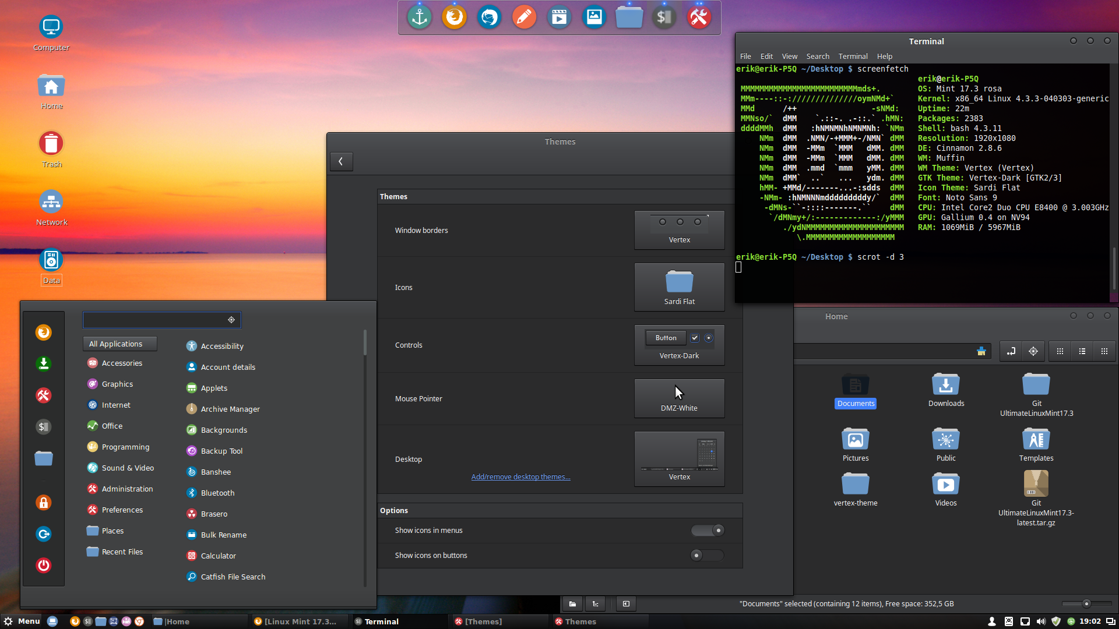This screenshot has width=1119, height=629.
Task: Click the Firefox favorite in the menu sidebar
Action: point(44,333)
